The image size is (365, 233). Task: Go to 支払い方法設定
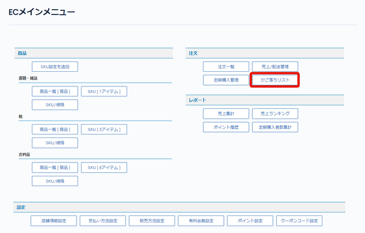coord(103,221)
